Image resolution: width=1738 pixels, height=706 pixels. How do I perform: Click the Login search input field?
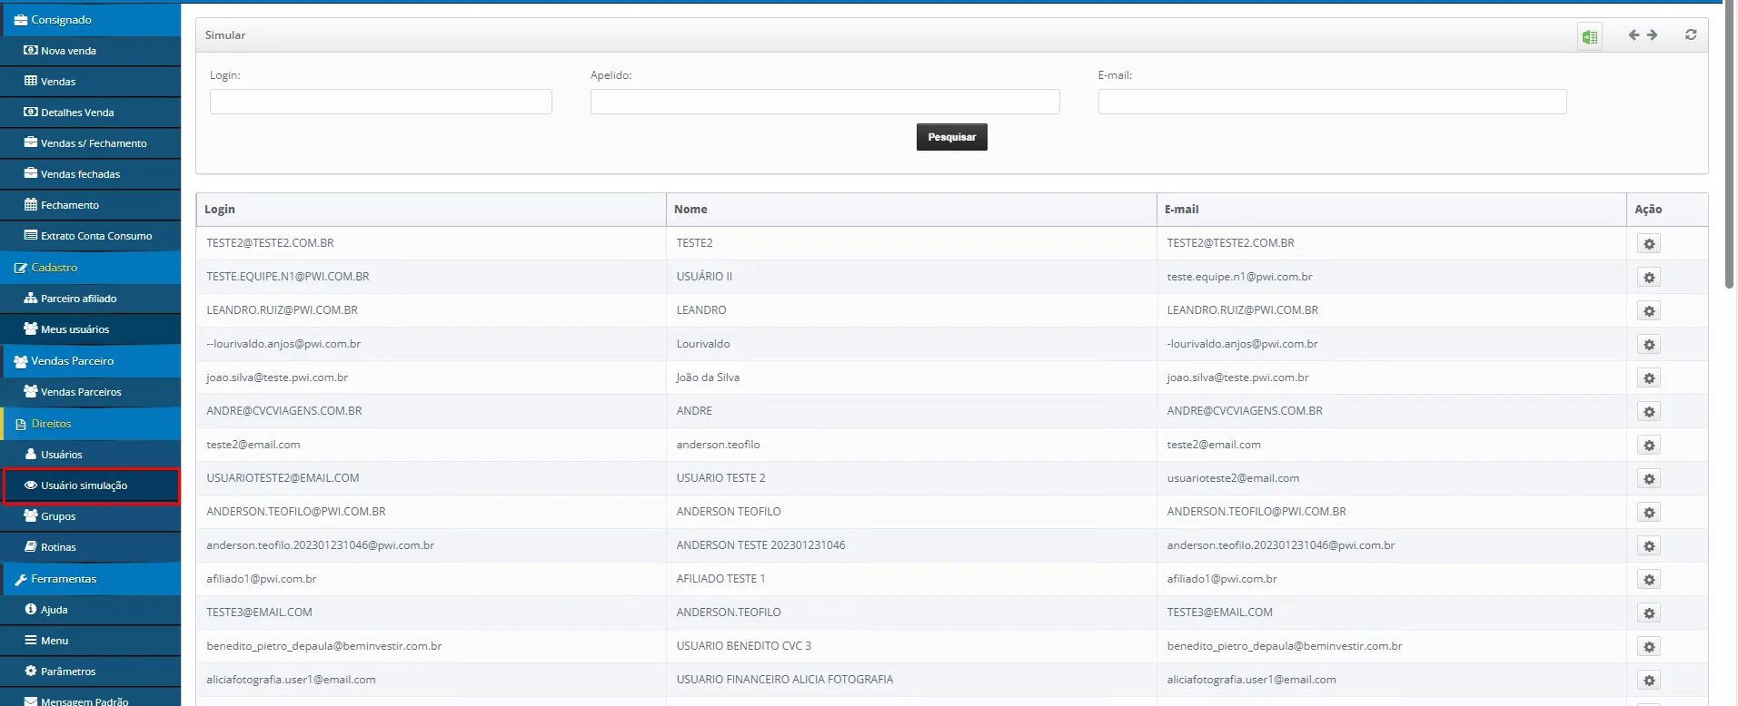[381, 102]
